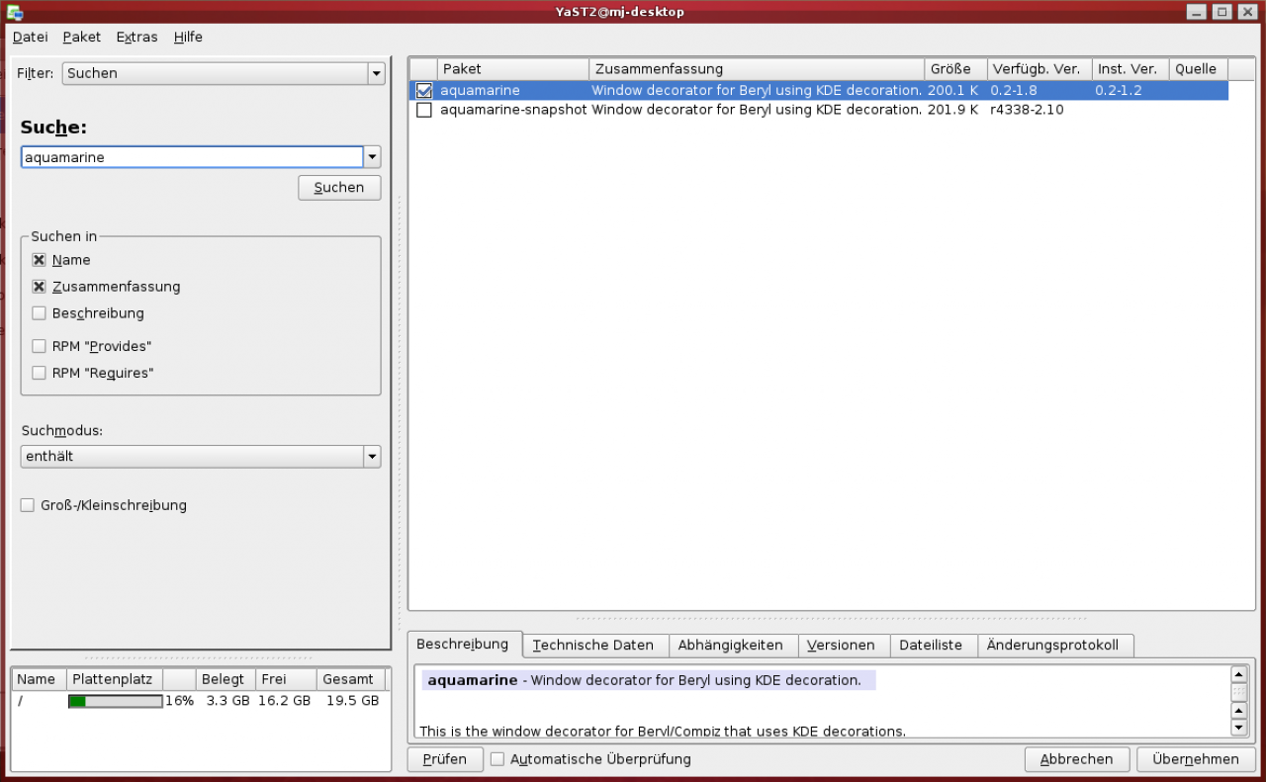Screen dimensions: 1266x782
Task: Click the Frei column header
Action: [x=287, y=679]
